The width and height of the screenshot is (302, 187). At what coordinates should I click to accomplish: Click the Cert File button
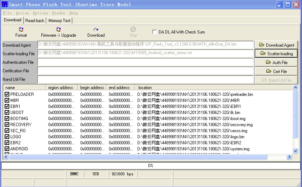click(x=276, y=71)
